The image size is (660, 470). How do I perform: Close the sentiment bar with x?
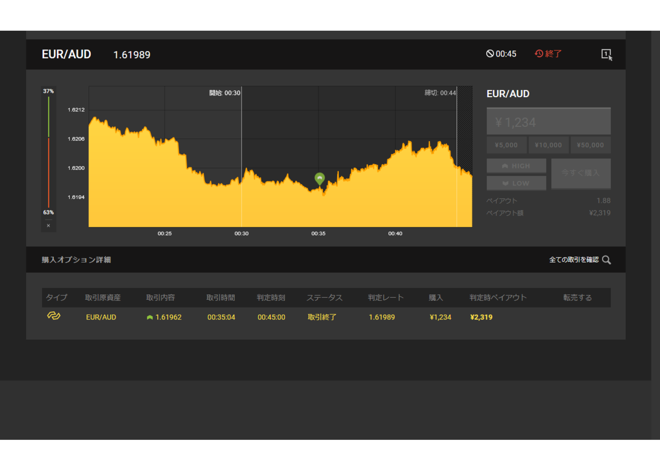point(48,226)
